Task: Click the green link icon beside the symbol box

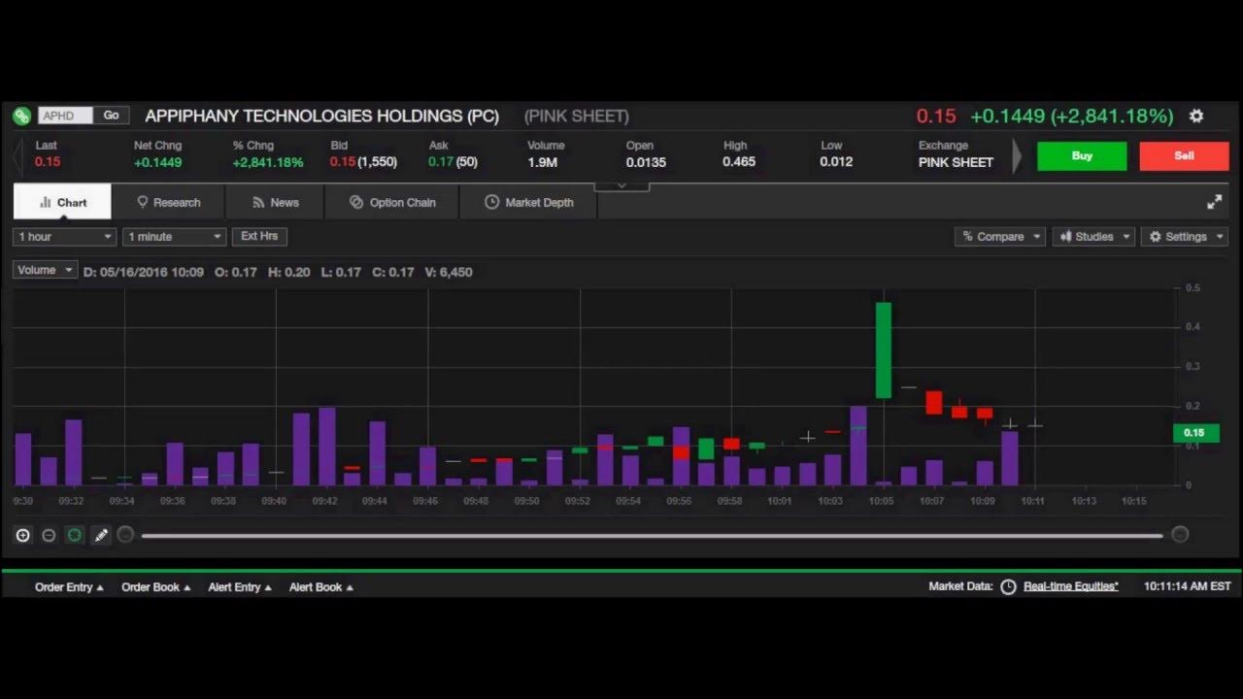Action: pyautogui.click(x=21, y=116)
